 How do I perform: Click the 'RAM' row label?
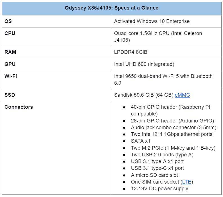point(10,52)
